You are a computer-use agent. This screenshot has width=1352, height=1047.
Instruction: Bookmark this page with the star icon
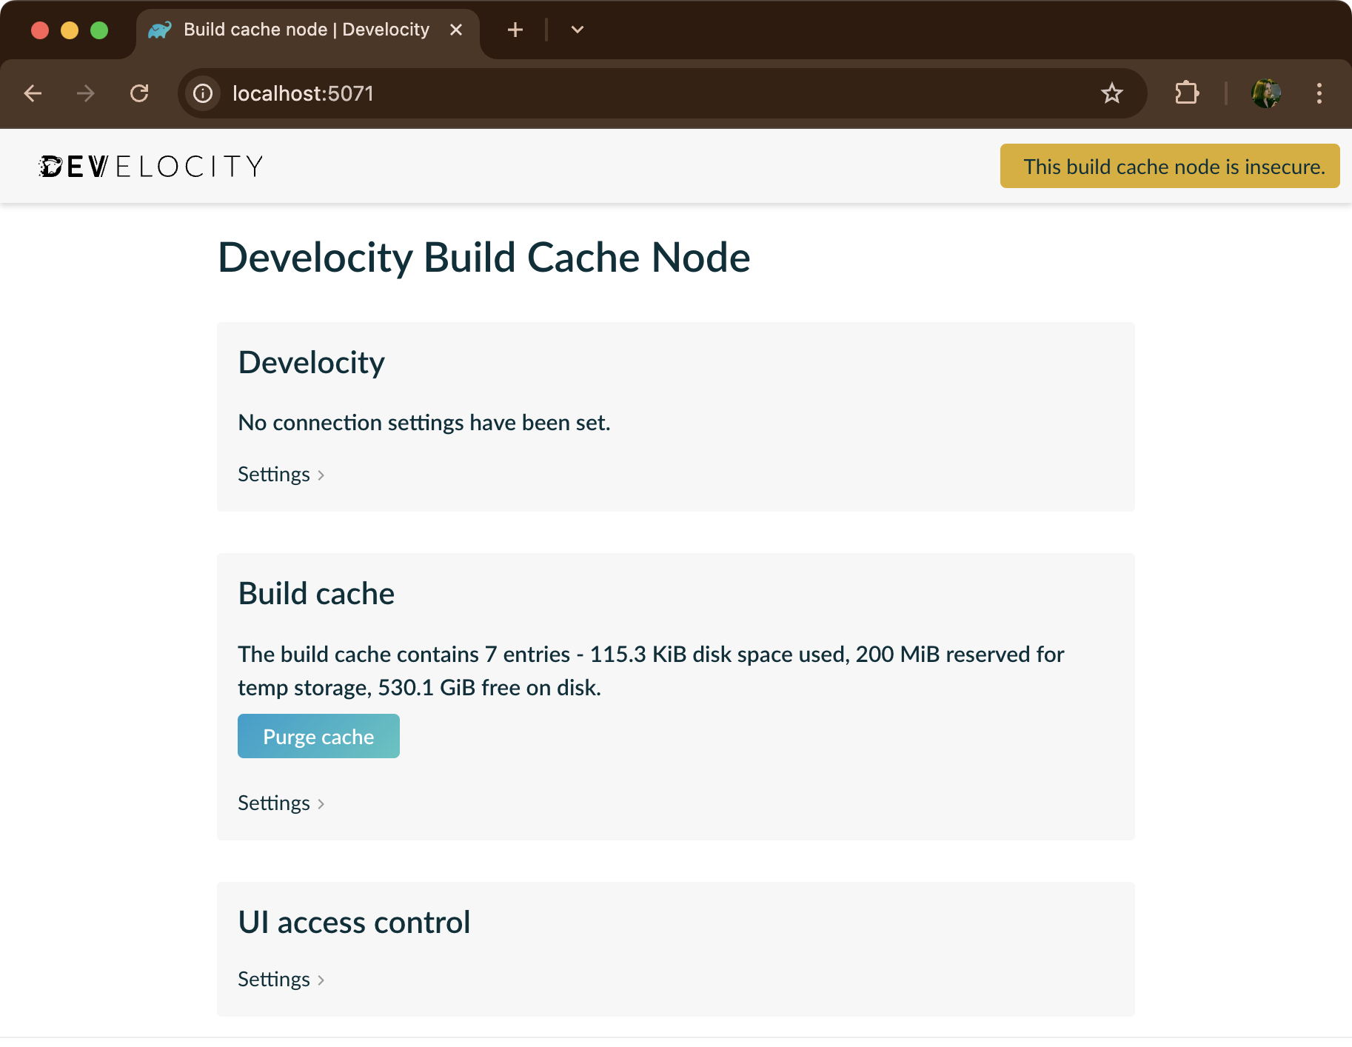pyautogui.click(x=1111, y=93)
